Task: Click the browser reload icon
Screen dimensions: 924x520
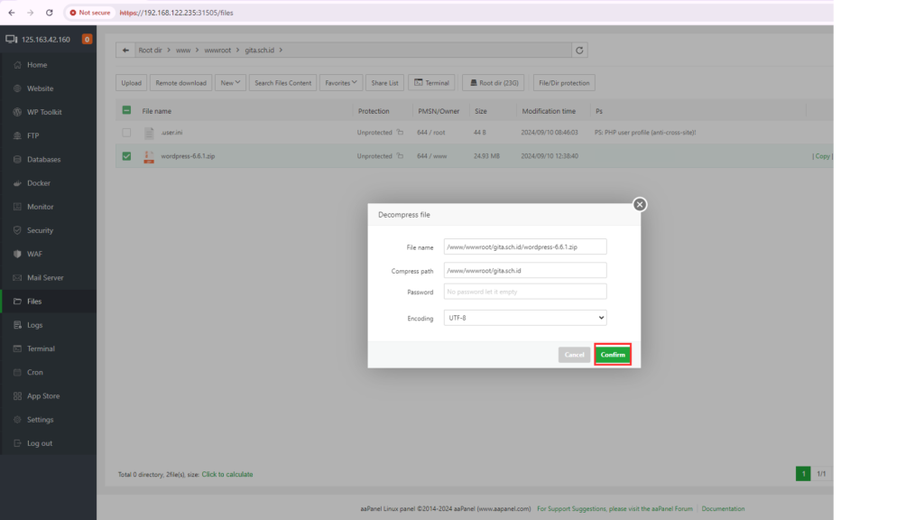Action: pyautogui.click(x=49, y=13)
